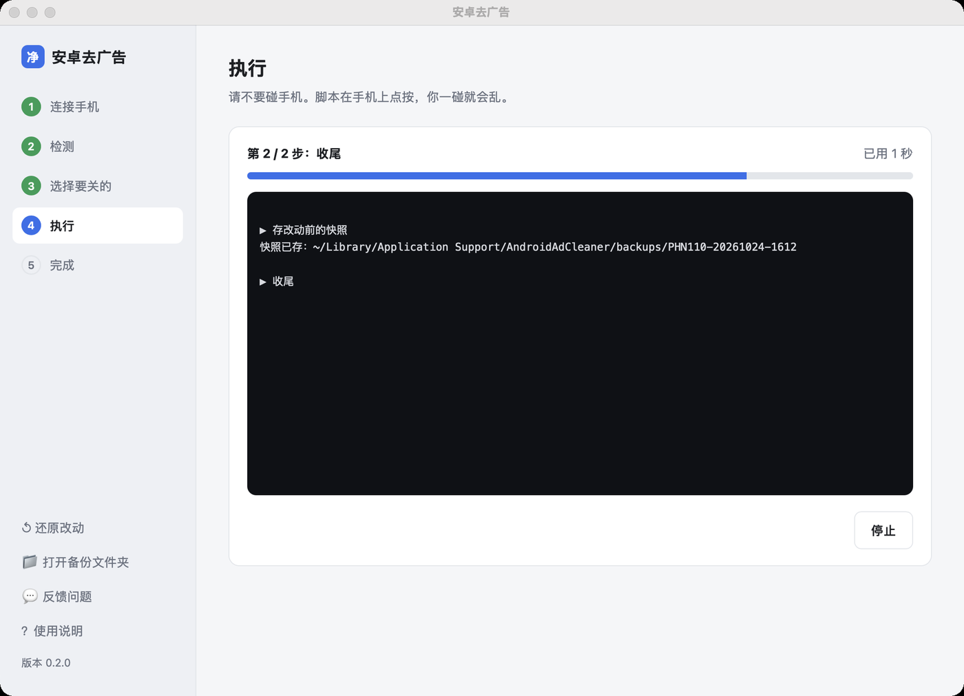Click the 版本 0.2.0 version label

coord(46,663)
